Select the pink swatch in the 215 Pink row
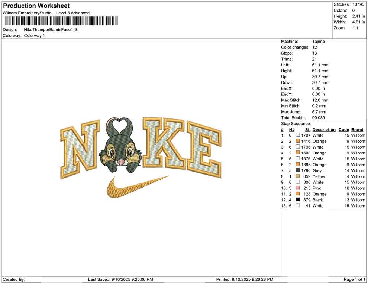 [x=298, y=188]
